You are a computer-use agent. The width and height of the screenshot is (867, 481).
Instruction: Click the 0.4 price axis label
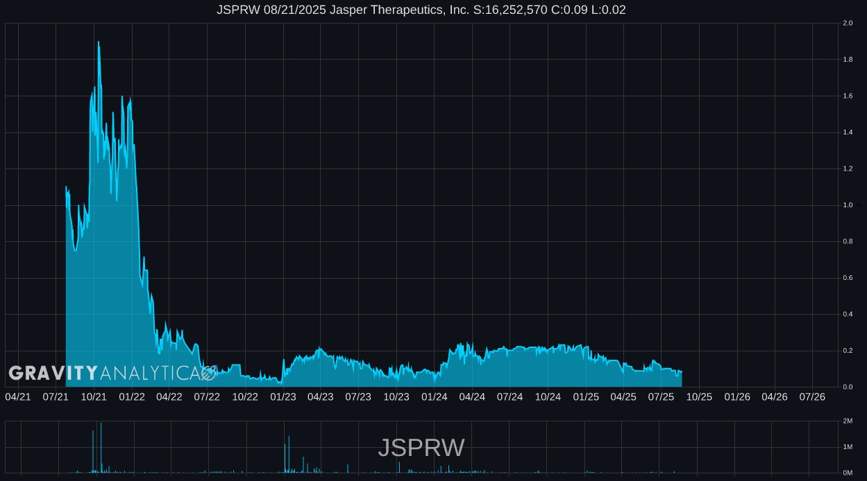pos(848,315)
